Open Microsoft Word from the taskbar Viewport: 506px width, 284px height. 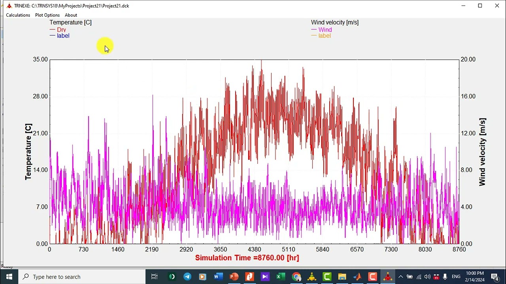(218, 277)
